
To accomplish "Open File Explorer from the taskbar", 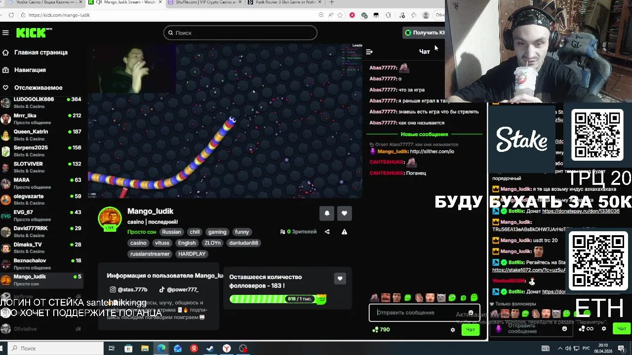I will [145, 349].
